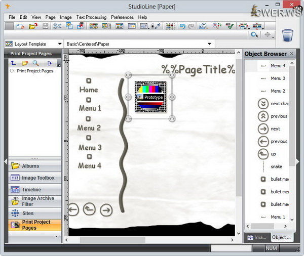Select the snake object in Object Browser
This screenshot has width=304, height=256.
coord(276,166)
